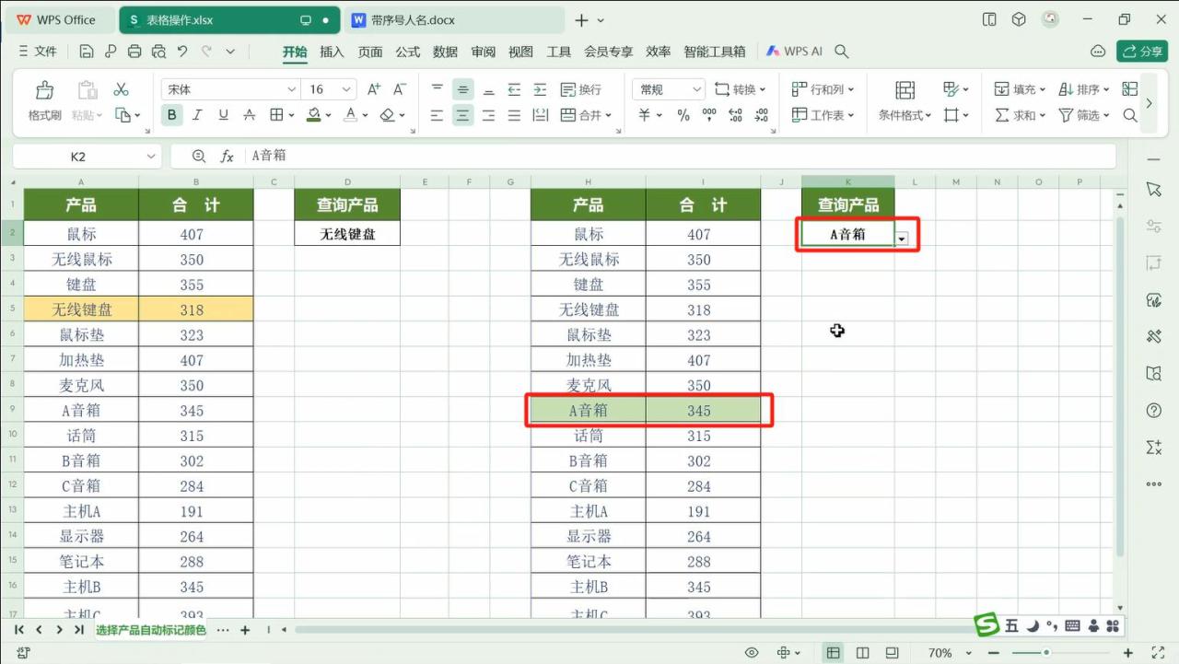The image size is (1179, 664).
Task: Click the Sogou input method S icon
Action: (987, 625)
